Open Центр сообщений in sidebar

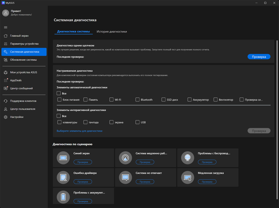tap(21, 88)
